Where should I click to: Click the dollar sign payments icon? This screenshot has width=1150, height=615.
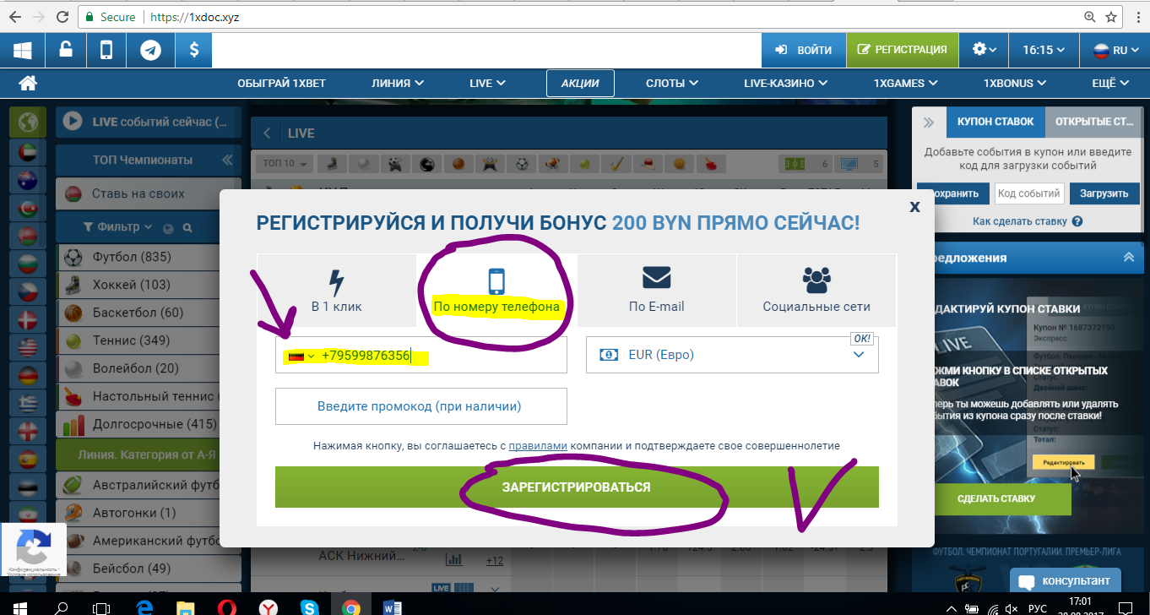[194, 50]
